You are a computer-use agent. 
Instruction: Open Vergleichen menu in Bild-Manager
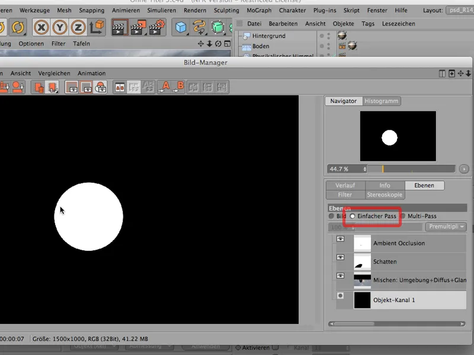[x=54, y=73]
